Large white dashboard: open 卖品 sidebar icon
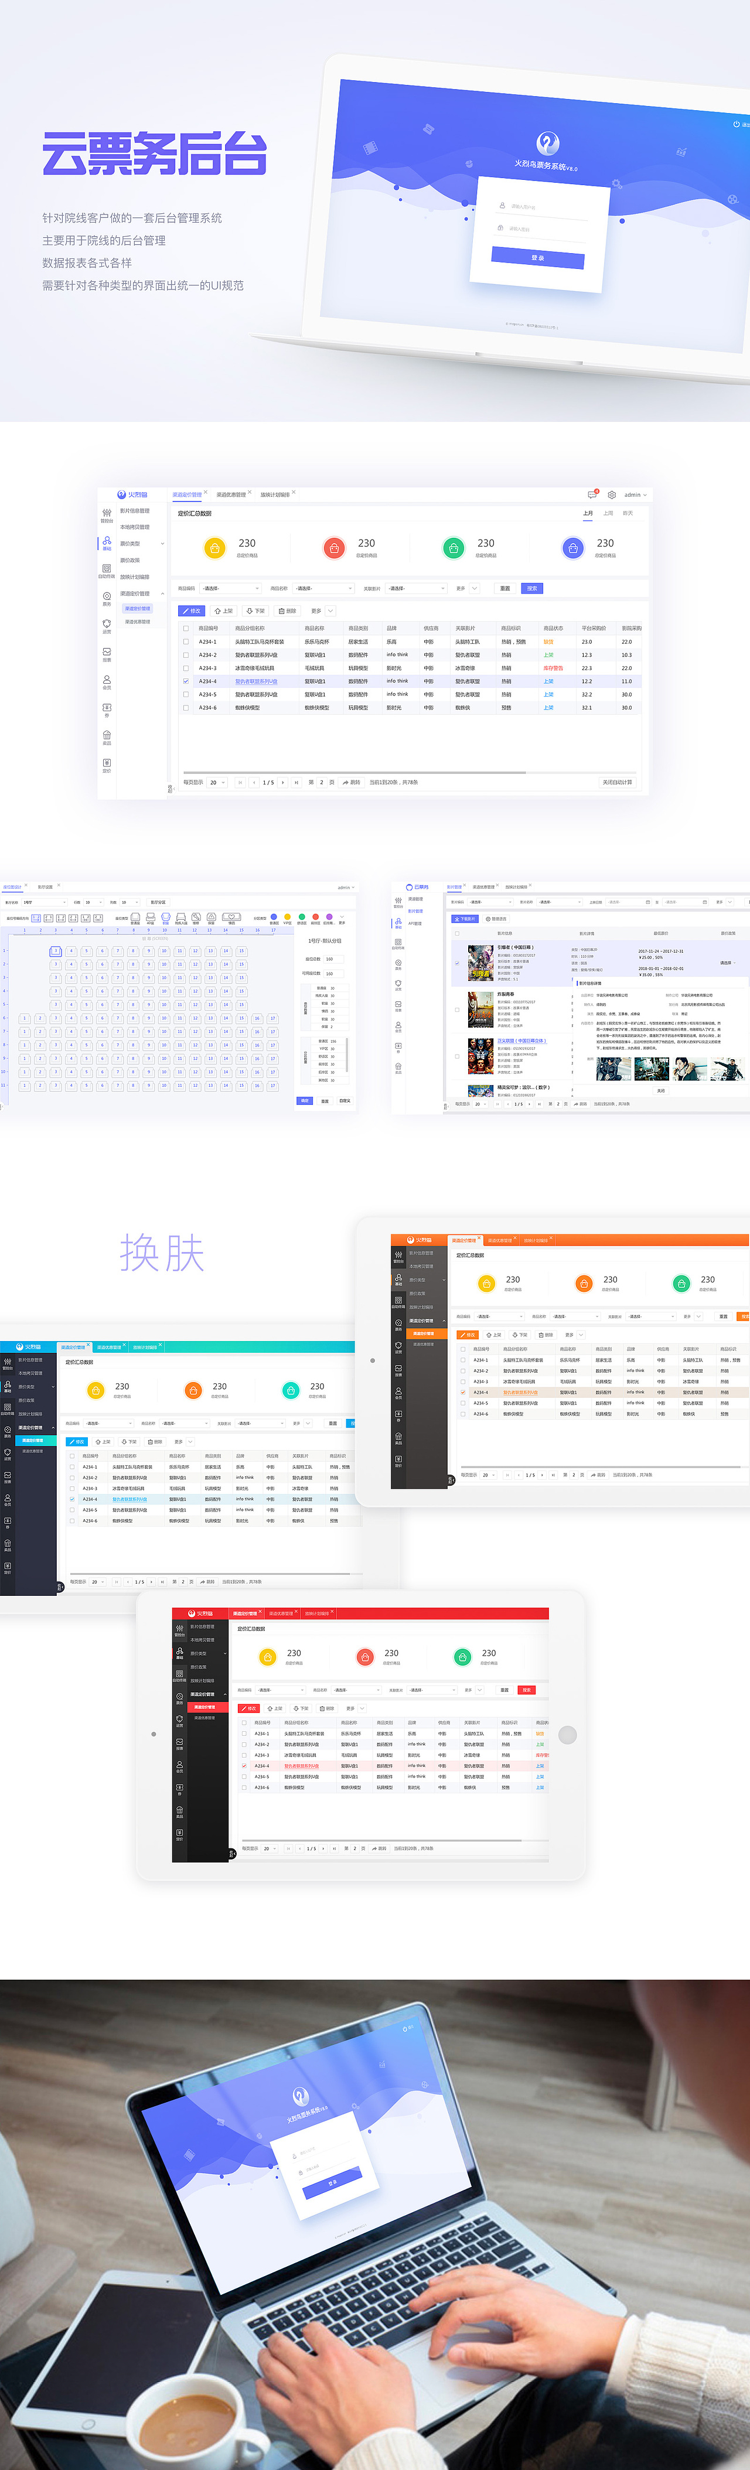This screenshot has width=750, height=2470. 107,738
